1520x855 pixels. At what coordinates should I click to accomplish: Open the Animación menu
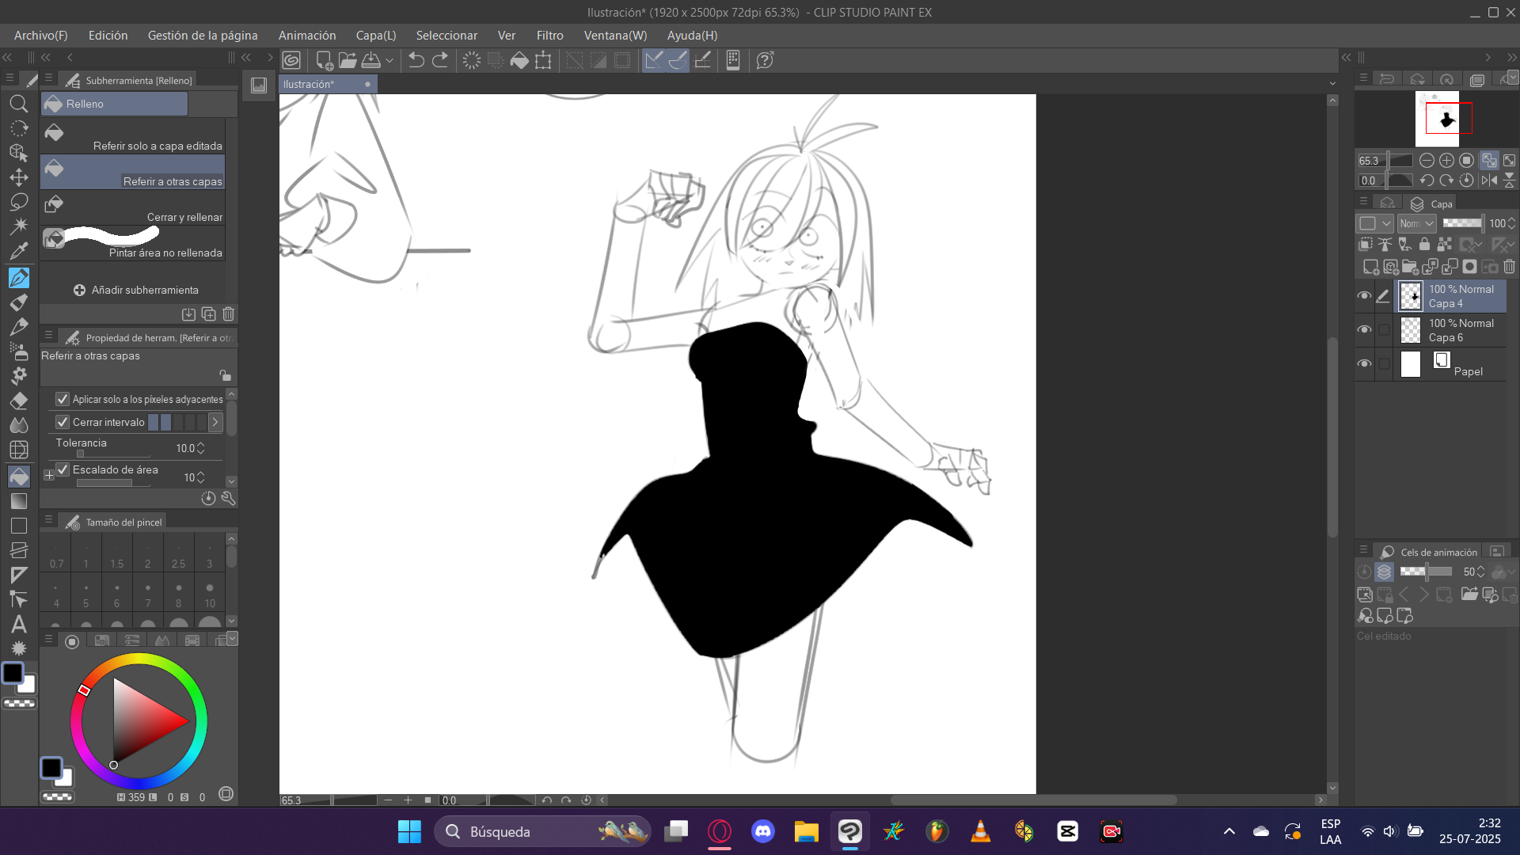(x=307, y=36)
